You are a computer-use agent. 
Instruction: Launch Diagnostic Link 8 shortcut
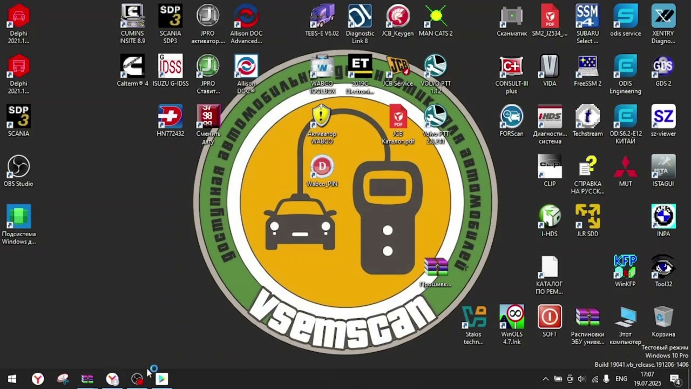coord(360,24)
